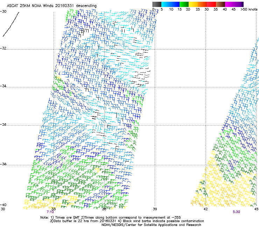The image size is (259, 227).
Task: Click the '-40' latitude label
Action: click(x=3, y=205)
